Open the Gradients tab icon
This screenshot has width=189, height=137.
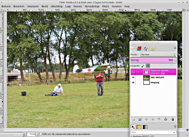pos(145,127)
